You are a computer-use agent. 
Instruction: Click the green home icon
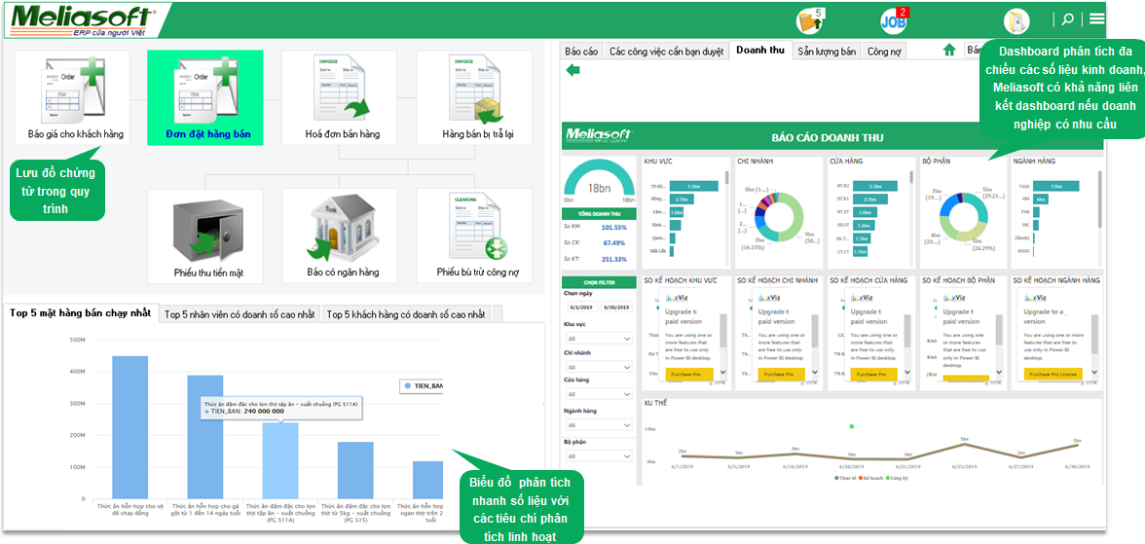[x=949, y=51]
